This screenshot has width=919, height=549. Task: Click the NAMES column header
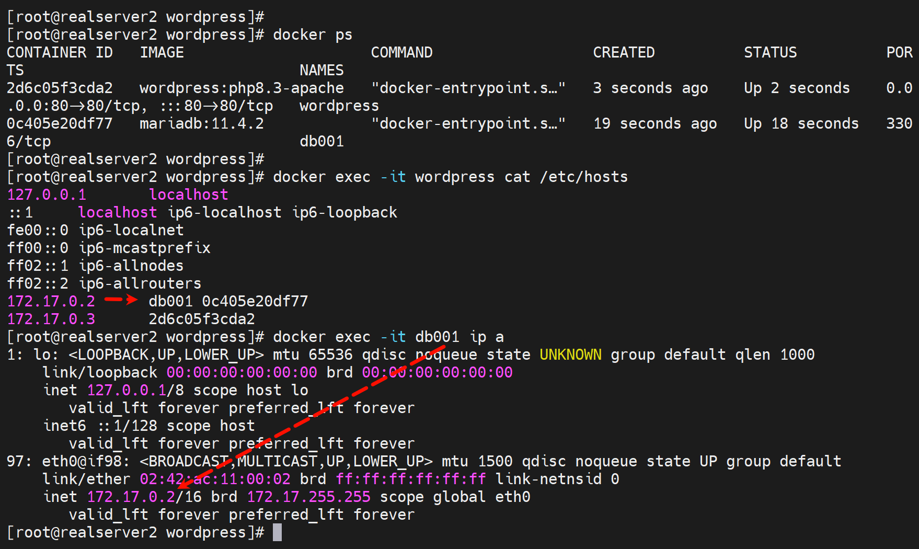click(x=321, y=70)
